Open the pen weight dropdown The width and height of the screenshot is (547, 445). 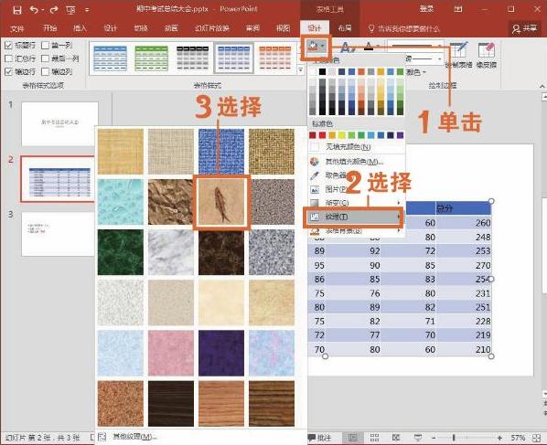(440, 59)
